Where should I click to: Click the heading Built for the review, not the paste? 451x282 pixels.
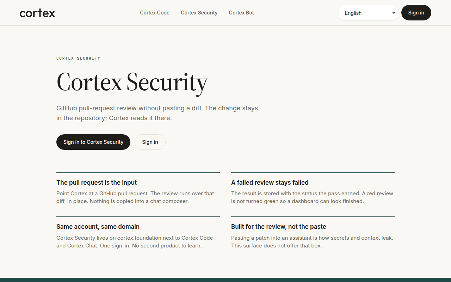click(279, 227)
